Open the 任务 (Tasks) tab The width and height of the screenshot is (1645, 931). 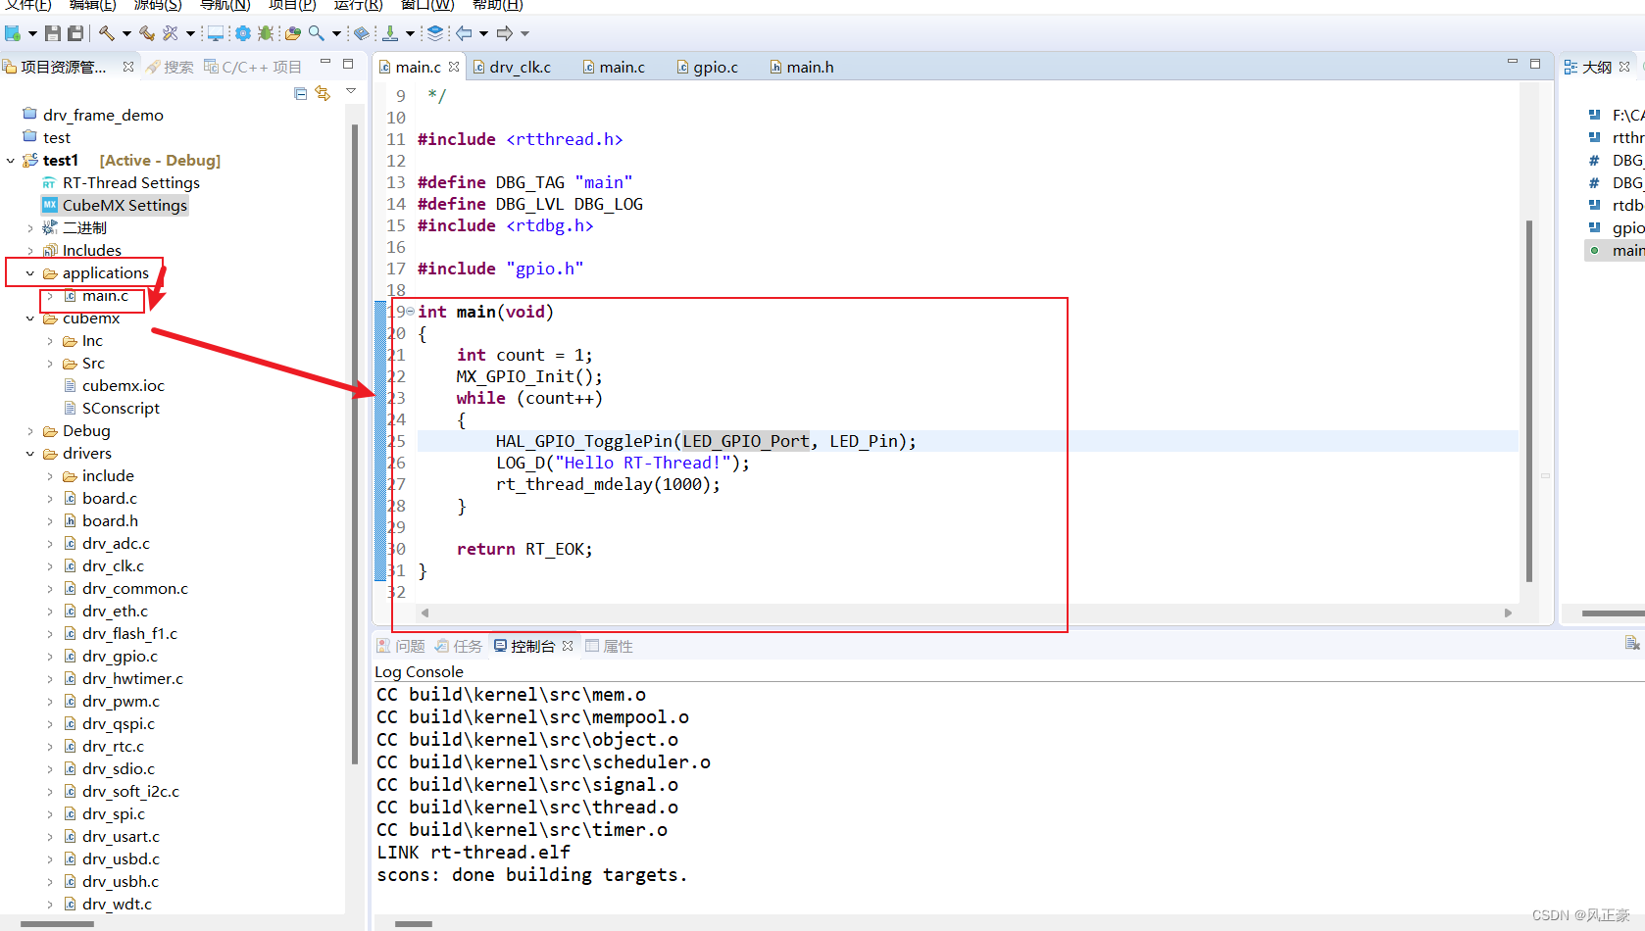point(459,646)
